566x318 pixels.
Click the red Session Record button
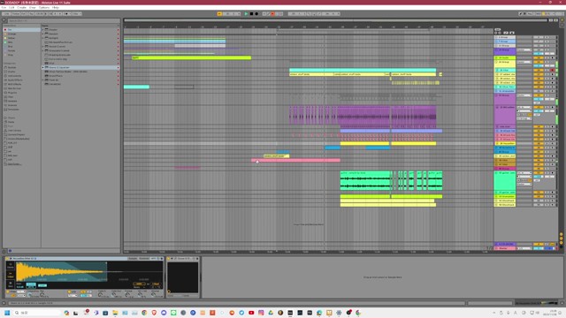click(x=272, y=14)
